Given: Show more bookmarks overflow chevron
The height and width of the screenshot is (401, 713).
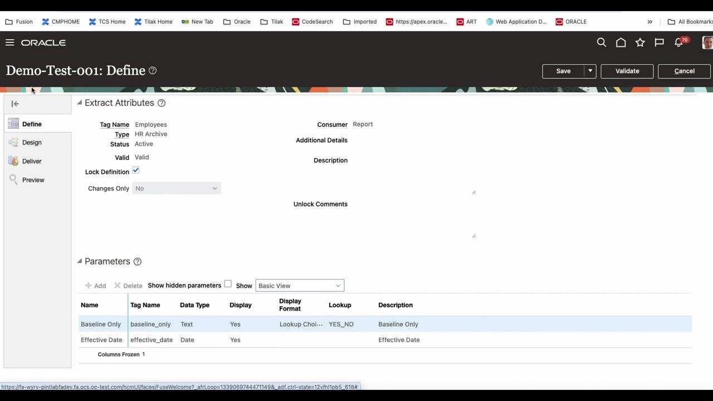Looking at the screenshot, I should click(649, 22).
